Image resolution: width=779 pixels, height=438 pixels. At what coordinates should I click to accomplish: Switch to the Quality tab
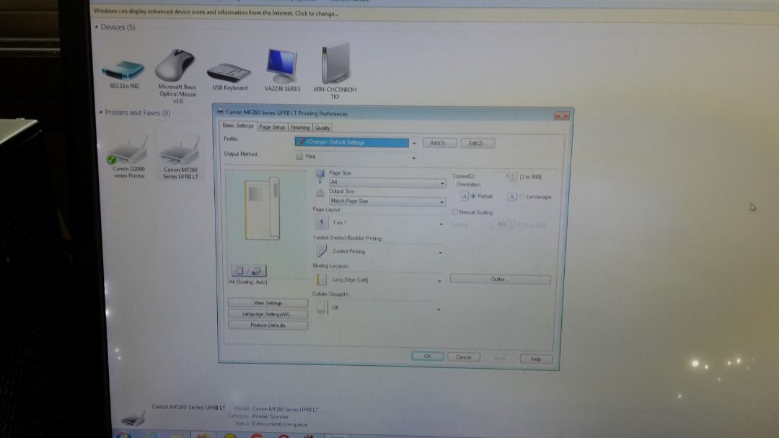[322, 128]
